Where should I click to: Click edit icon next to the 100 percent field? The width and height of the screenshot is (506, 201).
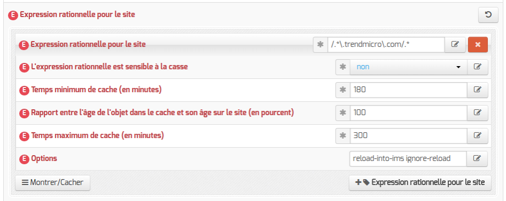tap(478, 112)
